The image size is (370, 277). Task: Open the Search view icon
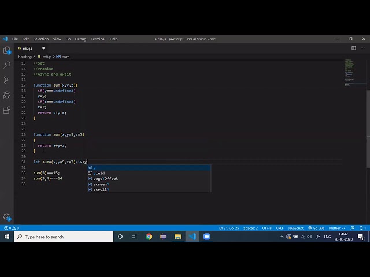(7, 65)
